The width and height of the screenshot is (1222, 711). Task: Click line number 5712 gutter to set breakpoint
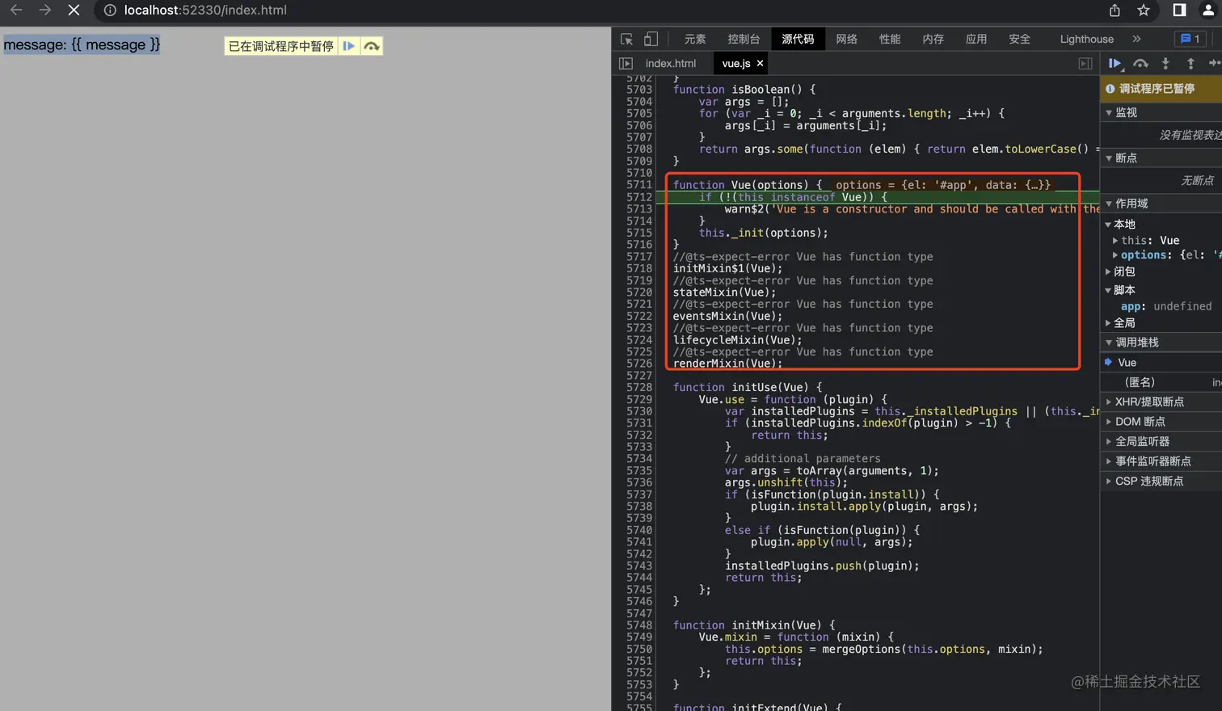[638, 197]
